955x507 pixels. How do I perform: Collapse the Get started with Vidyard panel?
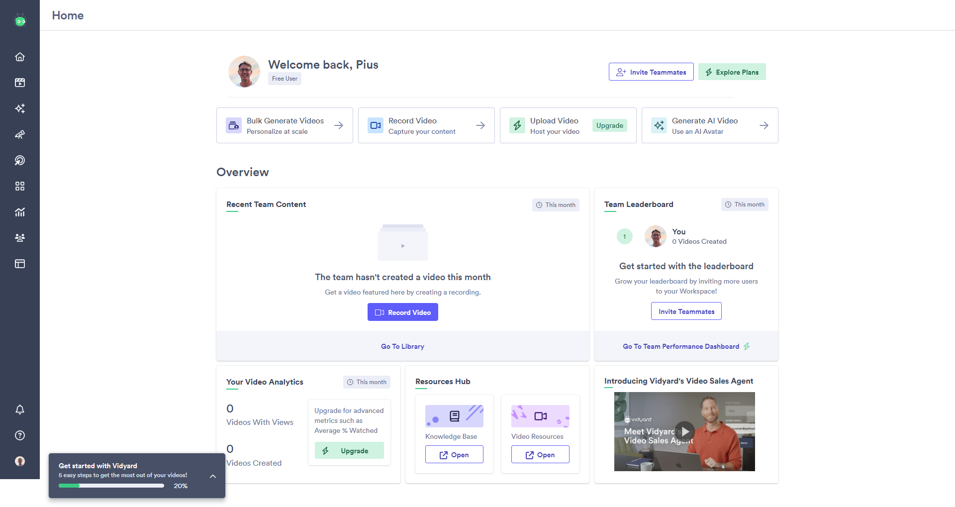coord(213,476)
